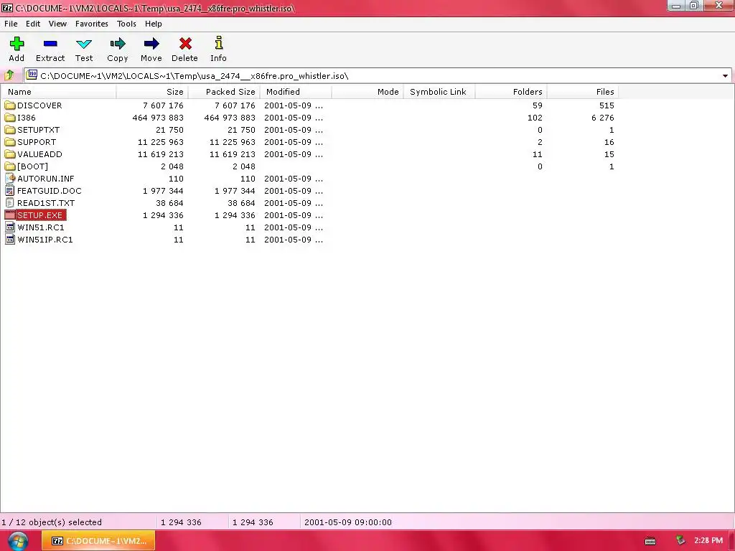This screenshot has height=551, width=735.
Task: Click the 7z icon in title bar
Action: [7, 8]
